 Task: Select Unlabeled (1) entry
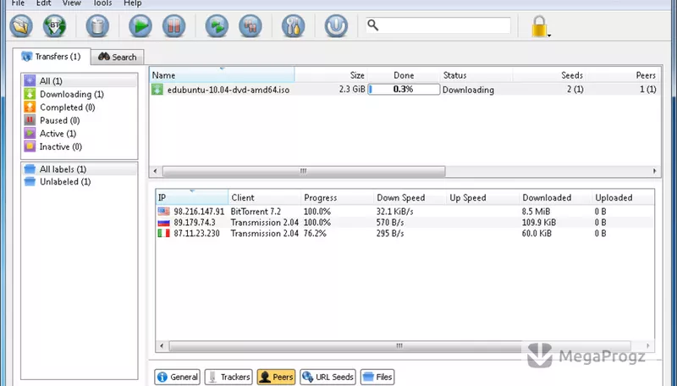80,182
